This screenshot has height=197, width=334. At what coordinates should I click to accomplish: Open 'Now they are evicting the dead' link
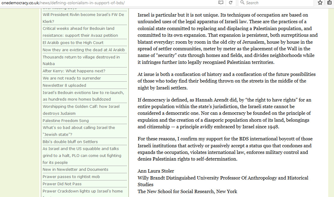point(84,50)
